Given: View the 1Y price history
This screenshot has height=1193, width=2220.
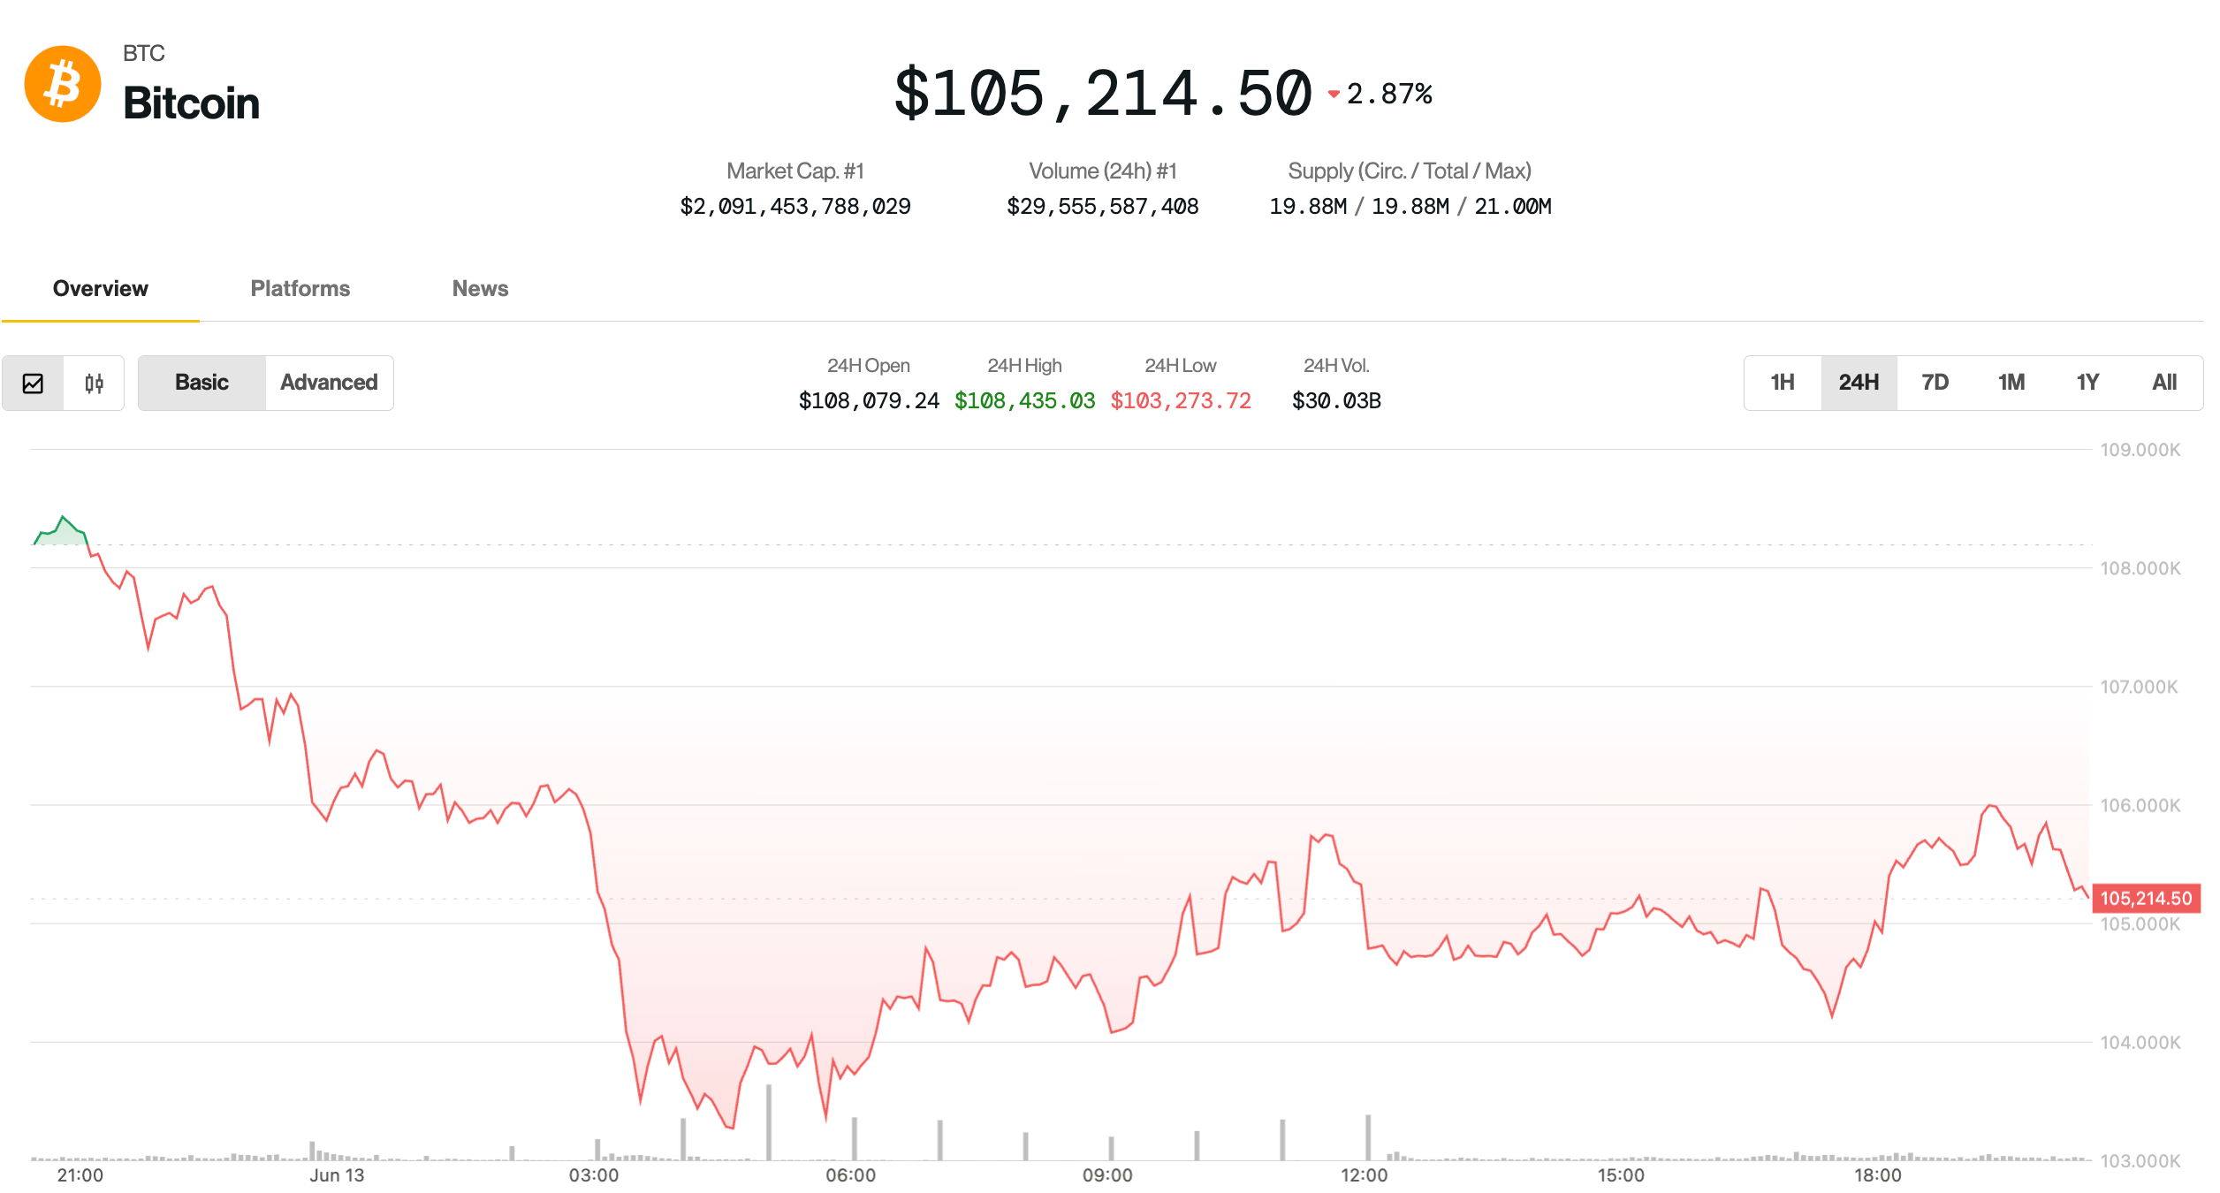Looking at the screenshot, I should point(2087,382).
